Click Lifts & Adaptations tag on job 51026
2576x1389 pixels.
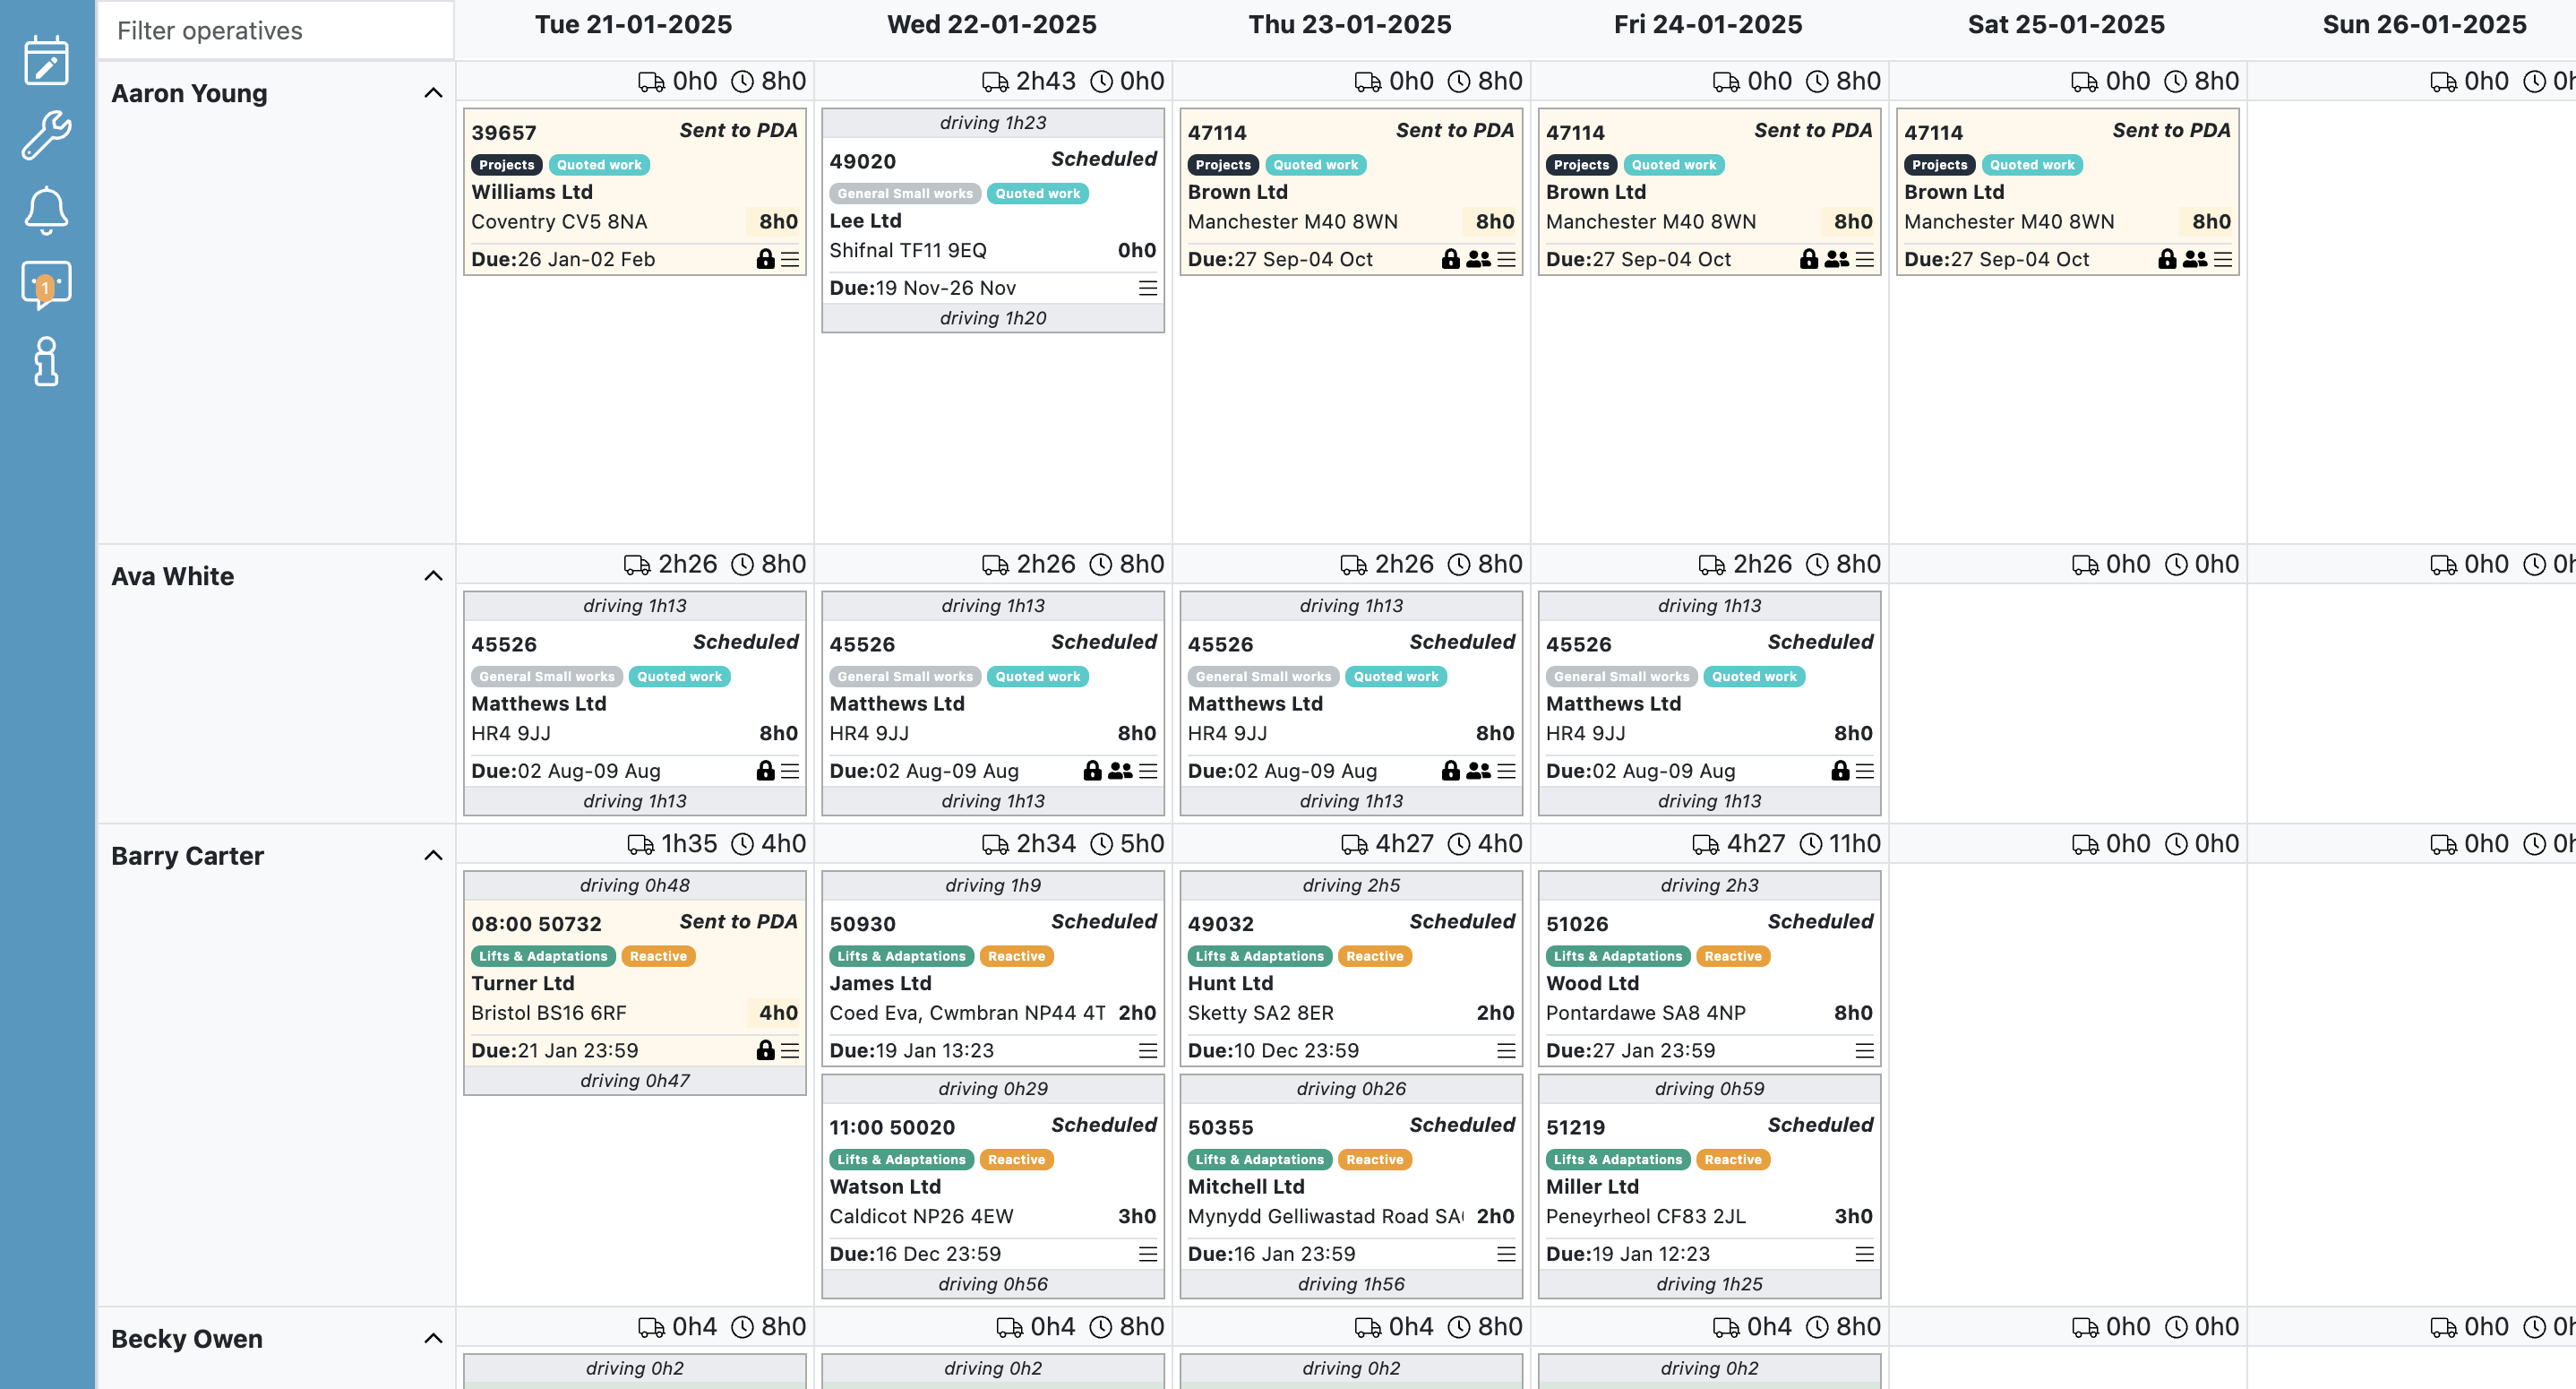click(1617, 957)
